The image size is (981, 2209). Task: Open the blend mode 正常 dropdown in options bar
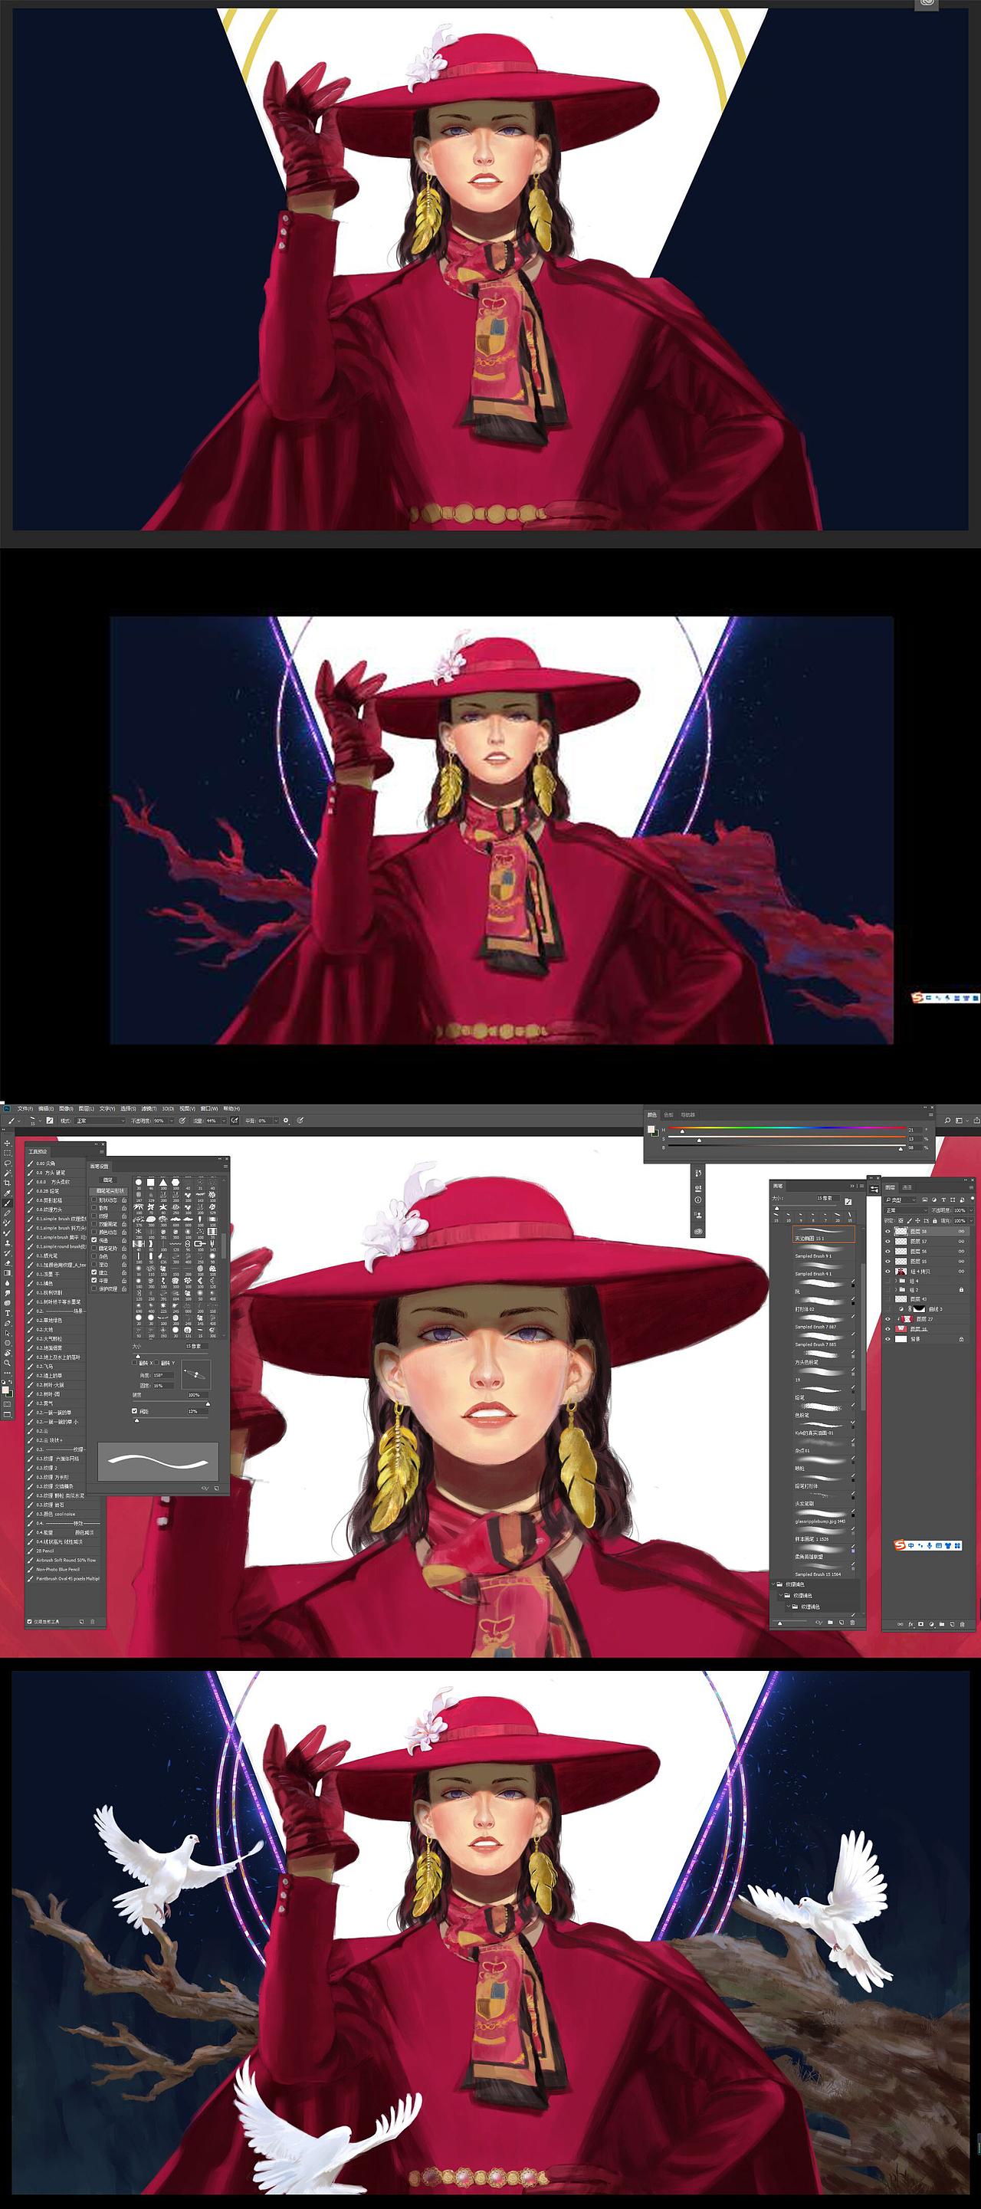coord(100,1121)
